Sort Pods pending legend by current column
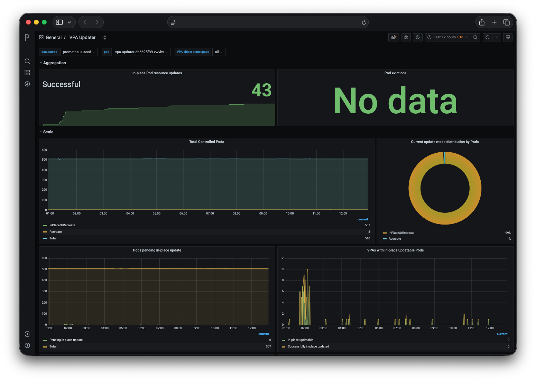The image size is (536, 381). [264, 334]
